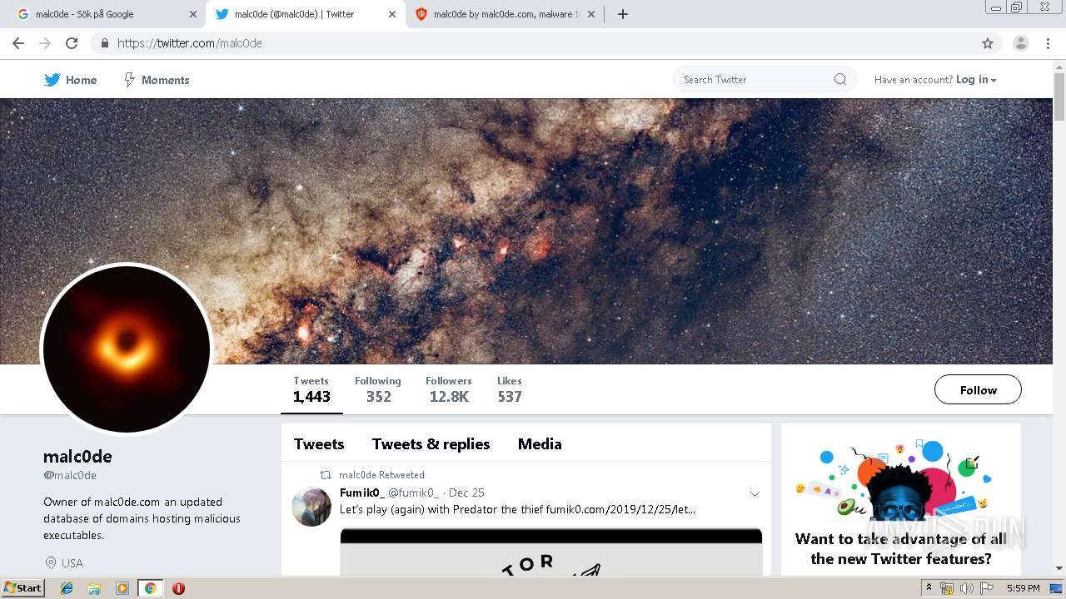Expand the Log in dropdown
Viewport: 1066px width, 599px height.
pyautogui.click(x=976, y=80)
